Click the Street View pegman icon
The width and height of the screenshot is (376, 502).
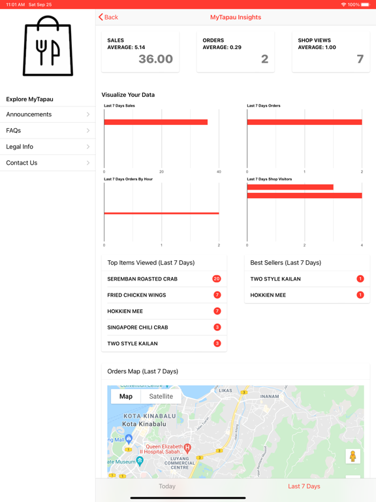coord(353,456)
